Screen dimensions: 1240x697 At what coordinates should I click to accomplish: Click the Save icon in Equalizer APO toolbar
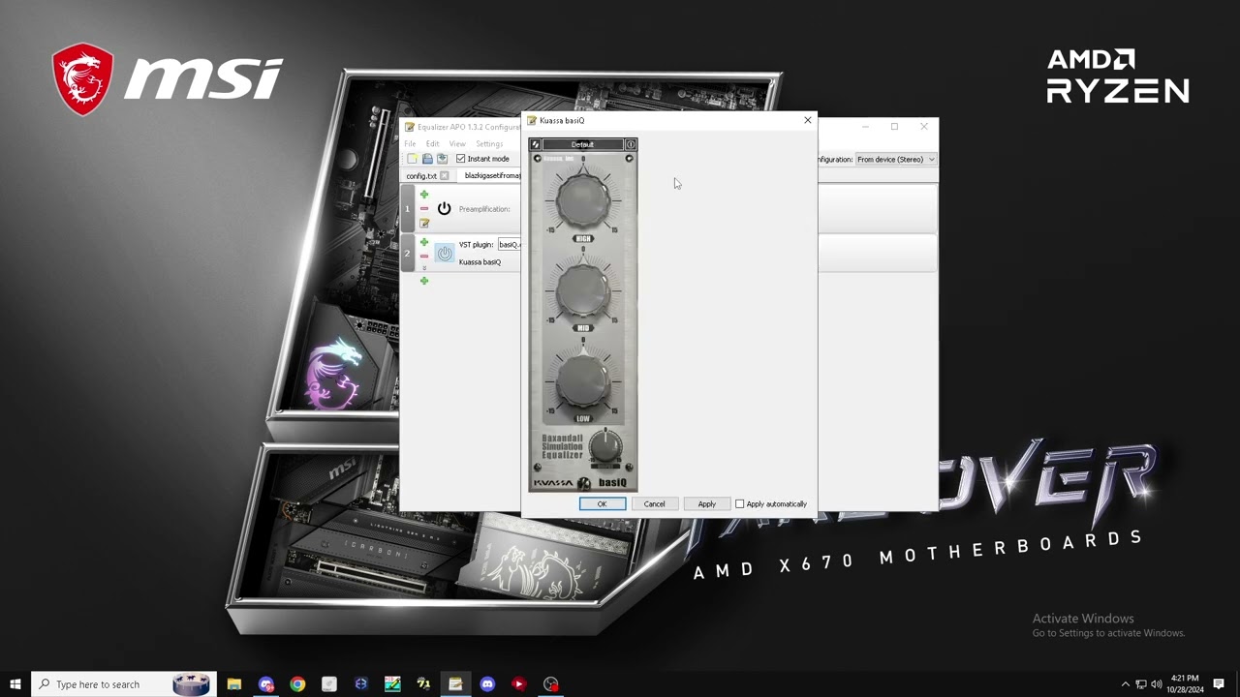[442, 159]
